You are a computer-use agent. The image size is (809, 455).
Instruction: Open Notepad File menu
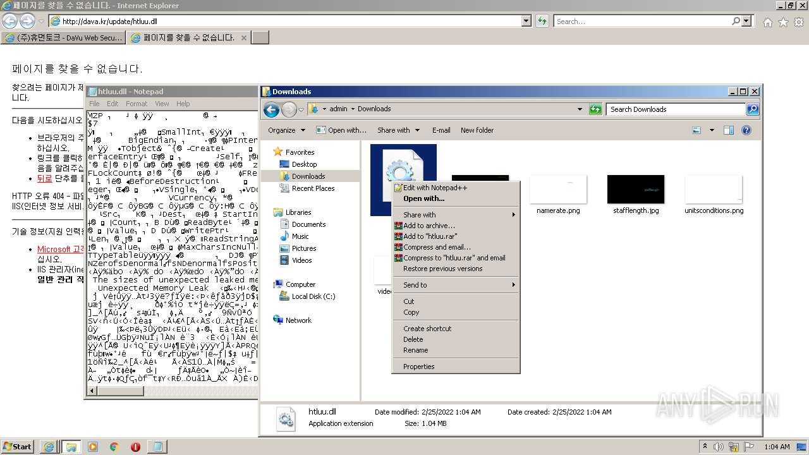94,104
